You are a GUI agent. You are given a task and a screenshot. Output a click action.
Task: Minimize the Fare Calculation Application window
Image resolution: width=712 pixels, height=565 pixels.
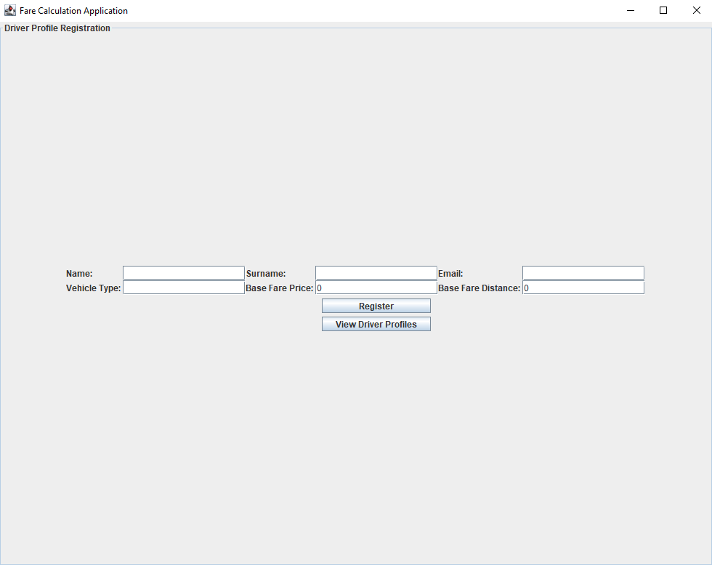tap(630, 10)
